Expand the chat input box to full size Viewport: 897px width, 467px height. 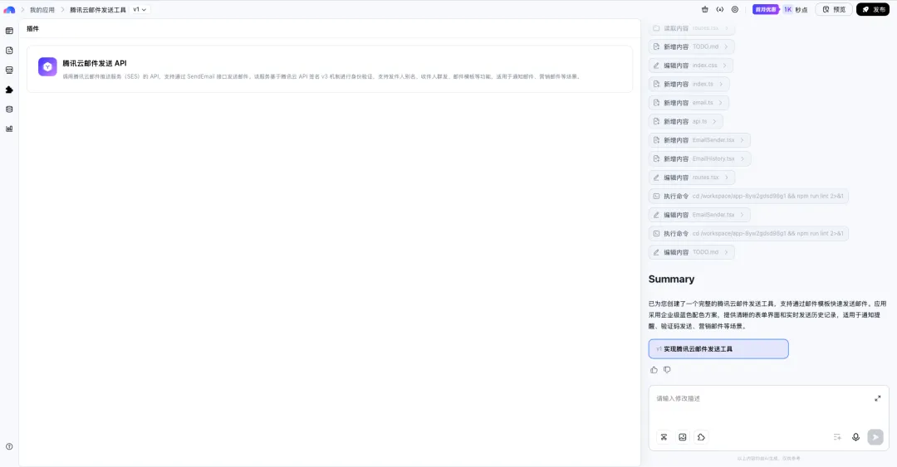(878, 398)
